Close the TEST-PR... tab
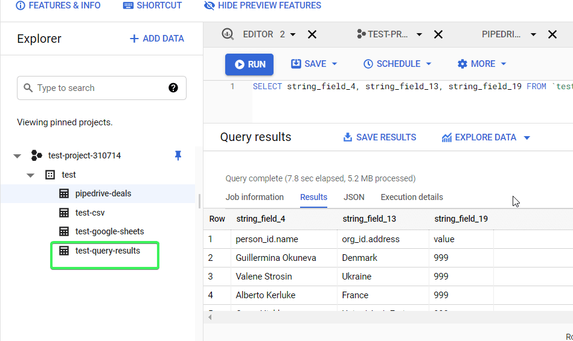The width and height of the screenshot is (573, 341). pyautogui.click(x=438, y=35)
